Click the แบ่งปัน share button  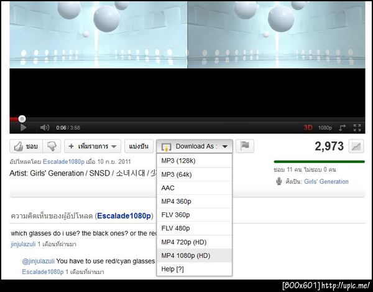pyautogui.click(x=139, y=146)
